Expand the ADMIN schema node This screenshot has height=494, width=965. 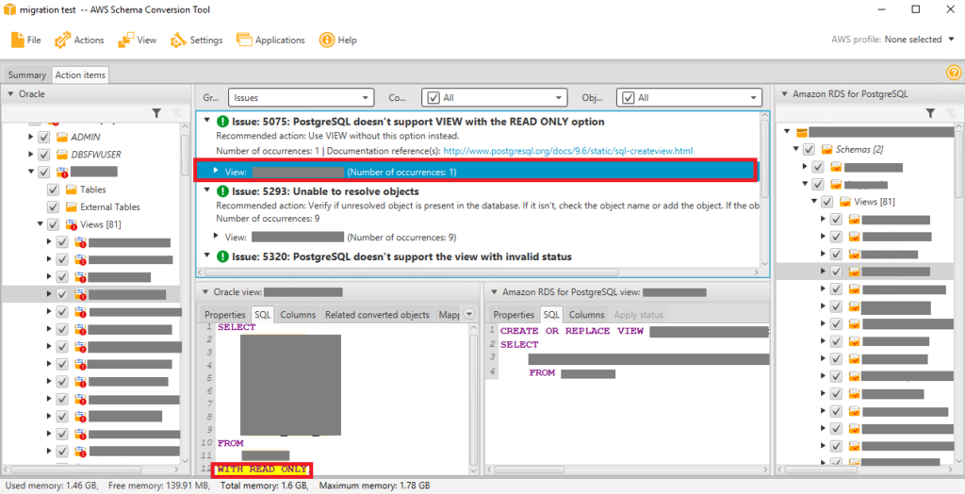click(x=31, y=137)
